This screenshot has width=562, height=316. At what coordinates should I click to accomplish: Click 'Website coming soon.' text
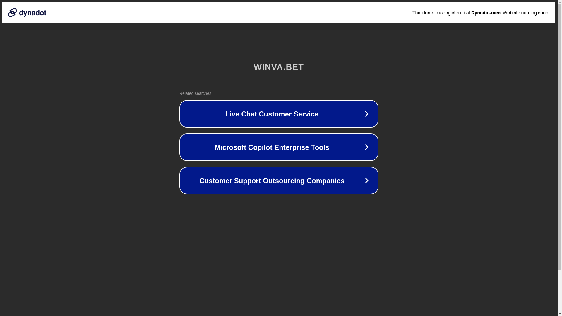coord(526,13)
